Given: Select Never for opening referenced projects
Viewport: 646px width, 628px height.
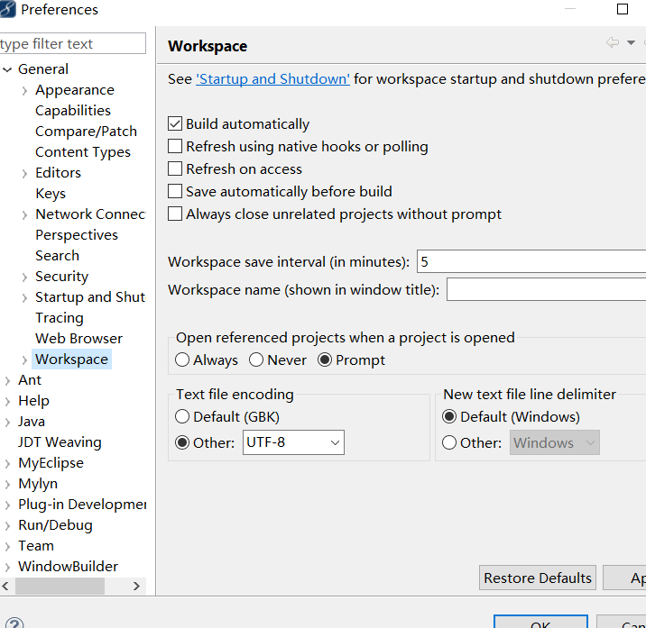Looking at the screenshot, I should pyautogui.click(x=256, y=360).
